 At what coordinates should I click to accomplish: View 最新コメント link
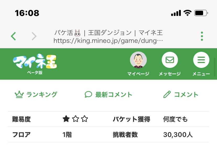point(114,95)
